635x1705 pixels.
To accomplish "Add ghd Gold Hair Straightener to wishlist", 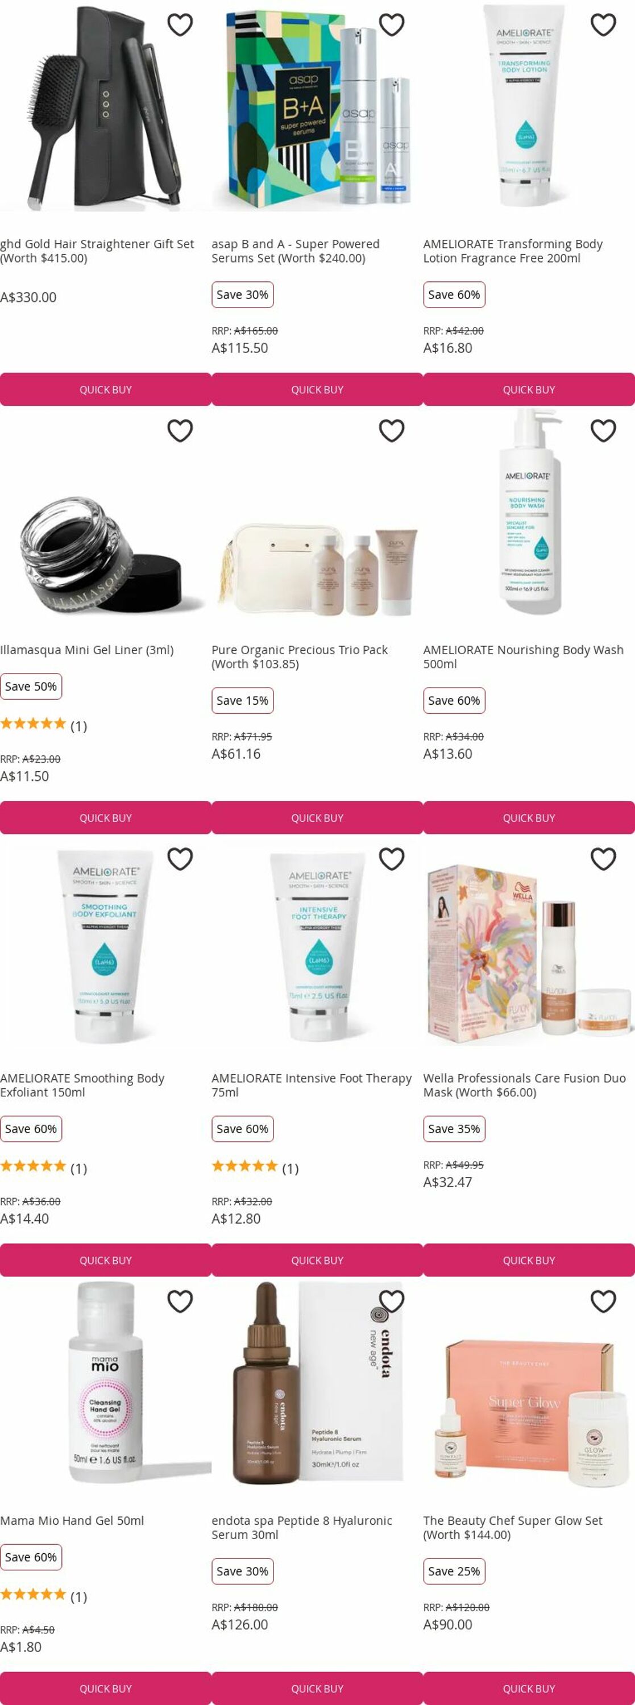I will (180, 25).
